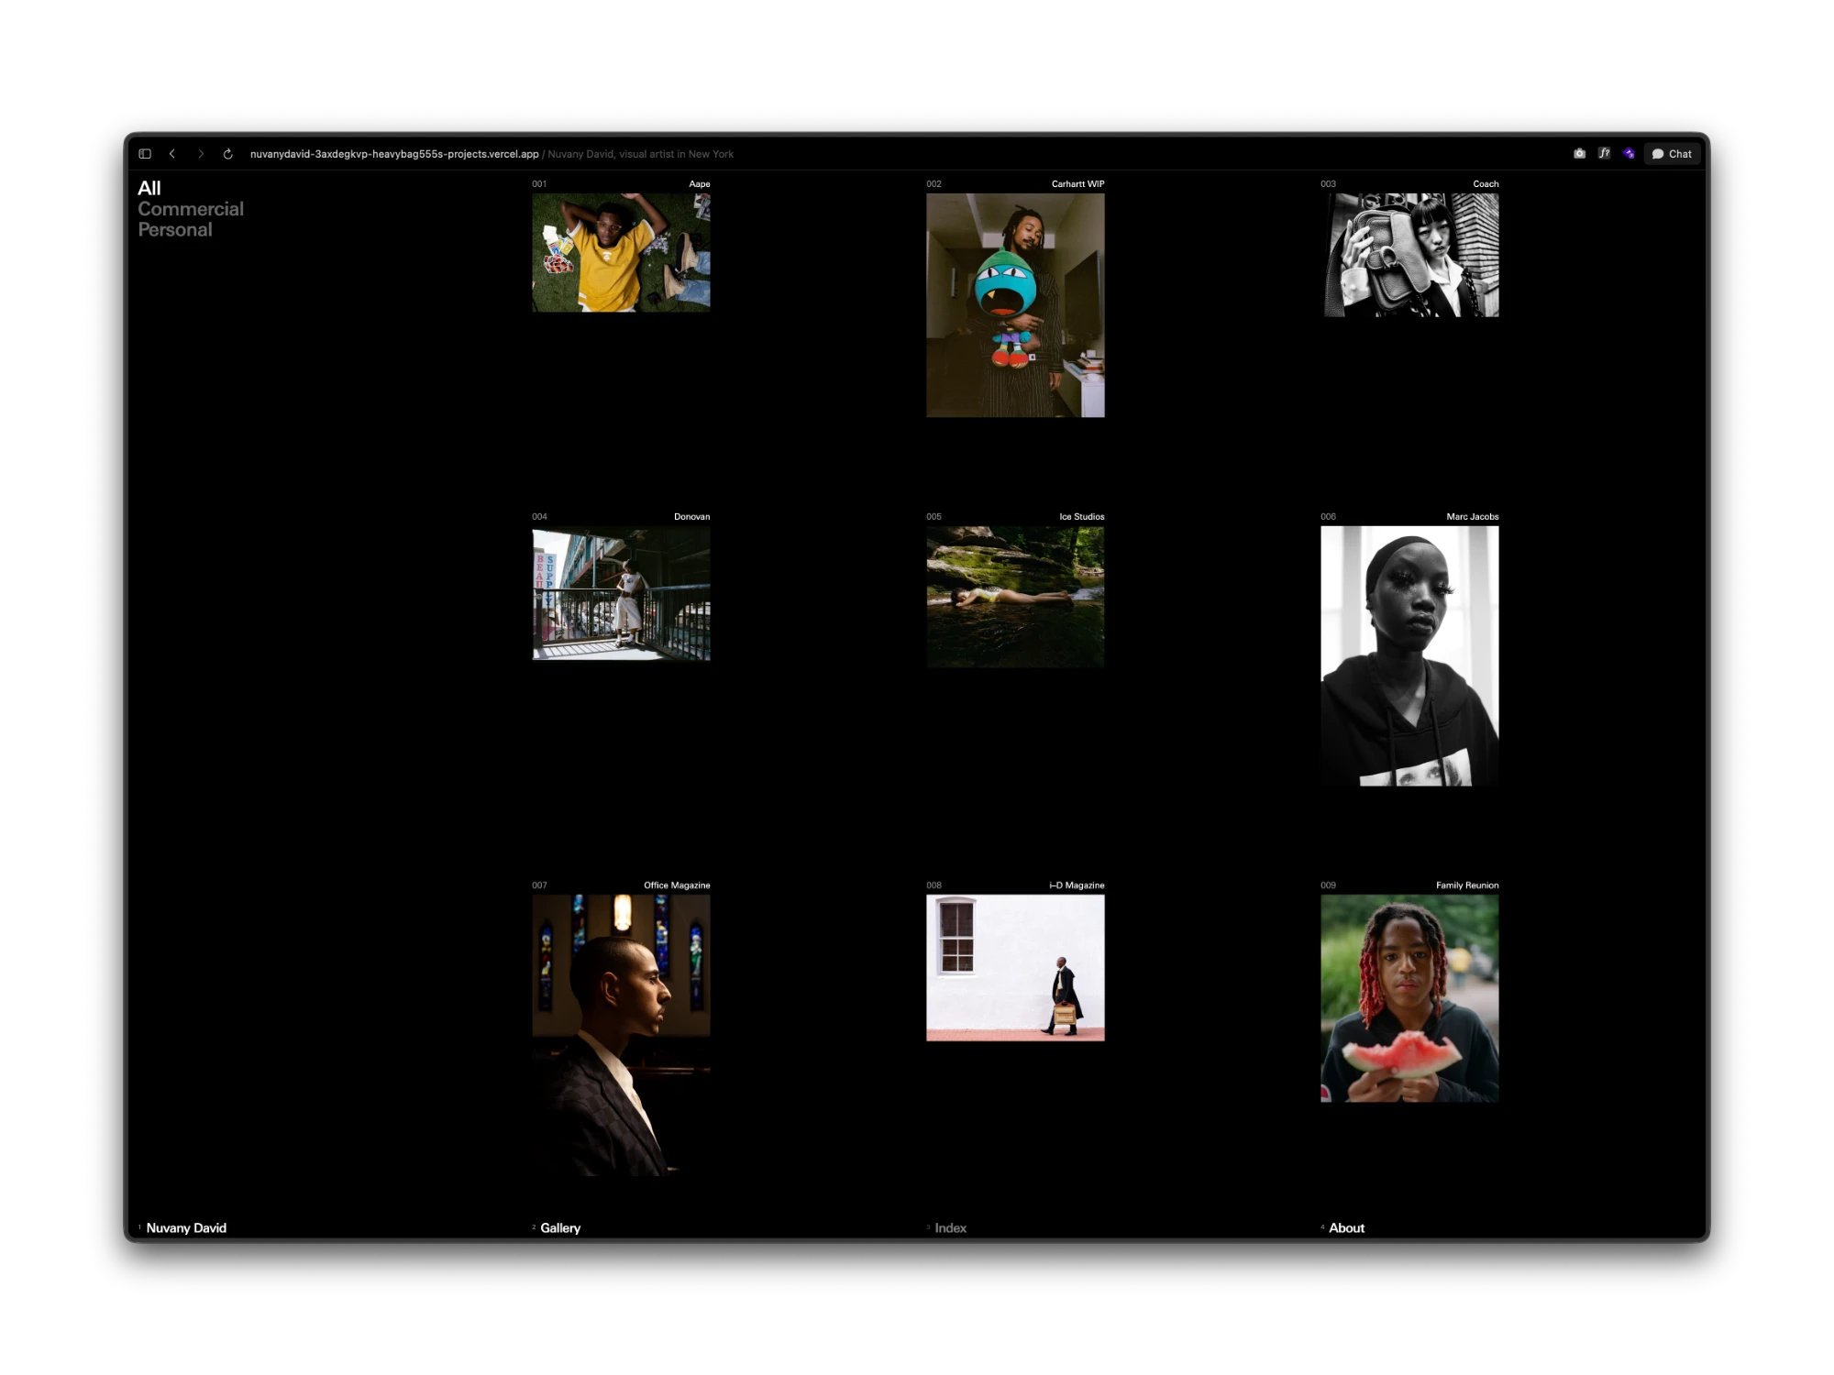Viewport: 1834px width, 1375px height.
Task: Click the '009' project number
Action: (x=1328, y=885)
